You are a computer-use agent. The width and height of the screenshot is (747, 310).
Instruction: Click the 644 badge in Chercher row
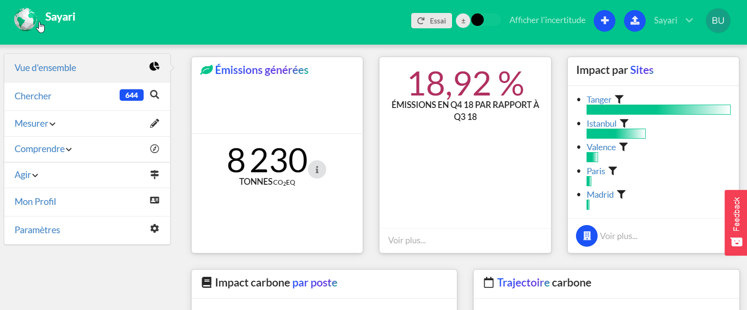[132, 95]
